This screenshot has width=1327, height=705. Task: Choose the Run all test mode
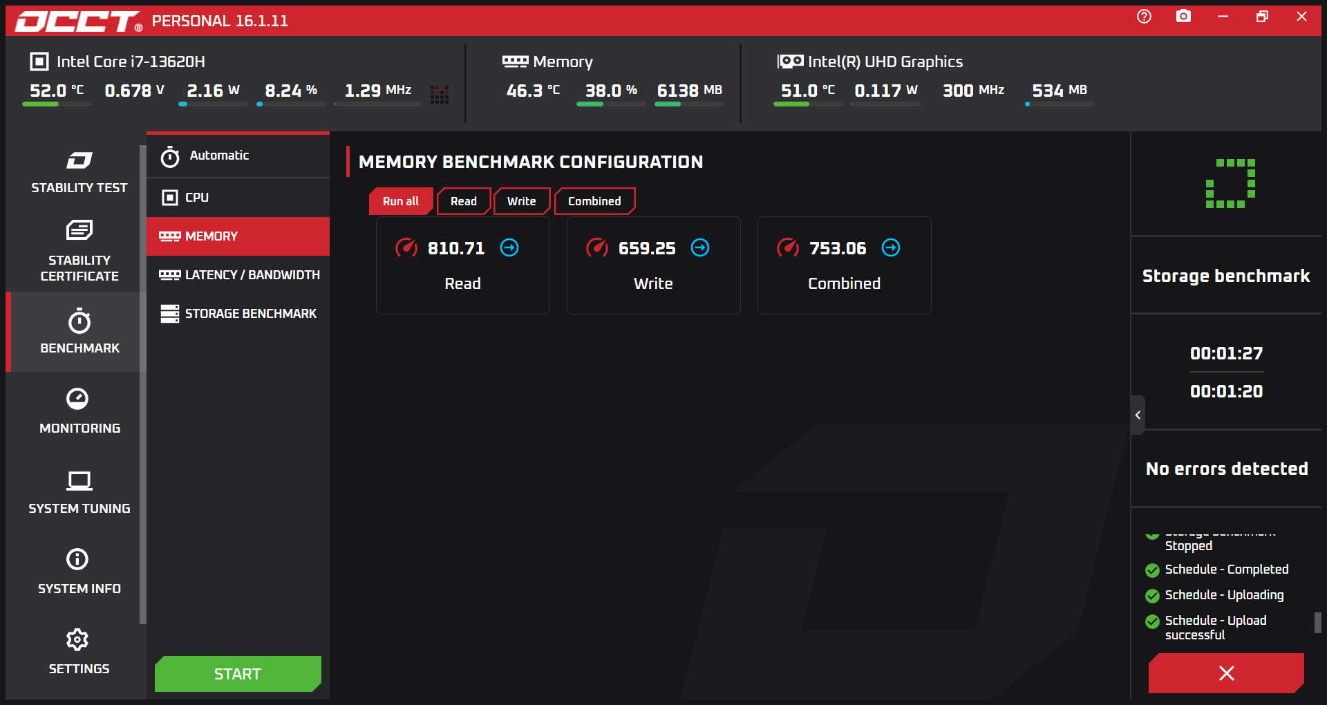401,201
